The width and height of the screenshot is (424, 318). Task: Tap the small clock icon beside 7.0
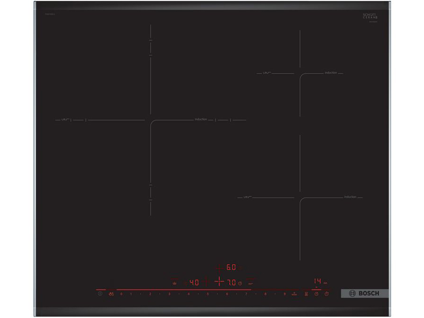(240, 283)
